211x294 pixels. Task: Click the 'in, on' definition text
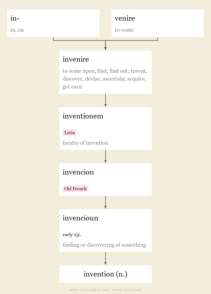point(17,30)
